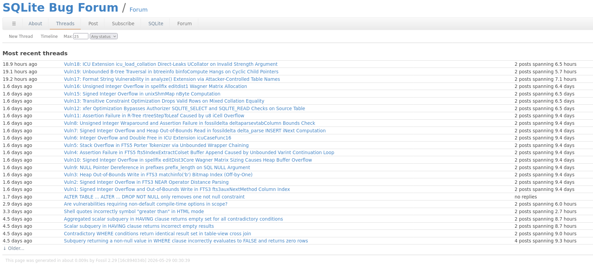
Task: Click the Forum breadcrumb link in header
Action: [x=139, y=10]
